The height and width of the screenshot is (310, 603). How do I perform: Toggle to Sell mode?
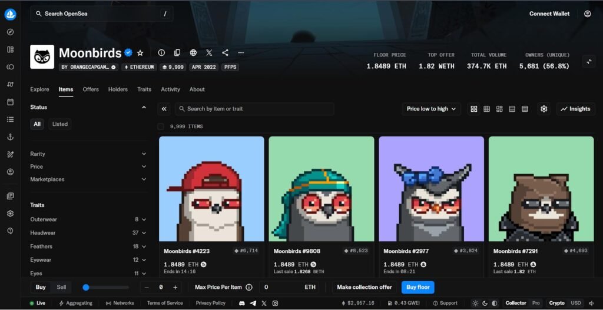pyautogui.click(x=61, y=287)
